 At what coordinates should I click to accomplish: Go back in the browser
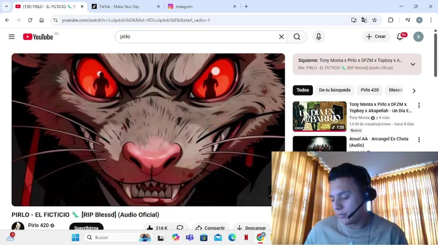[x=7, y=20]
